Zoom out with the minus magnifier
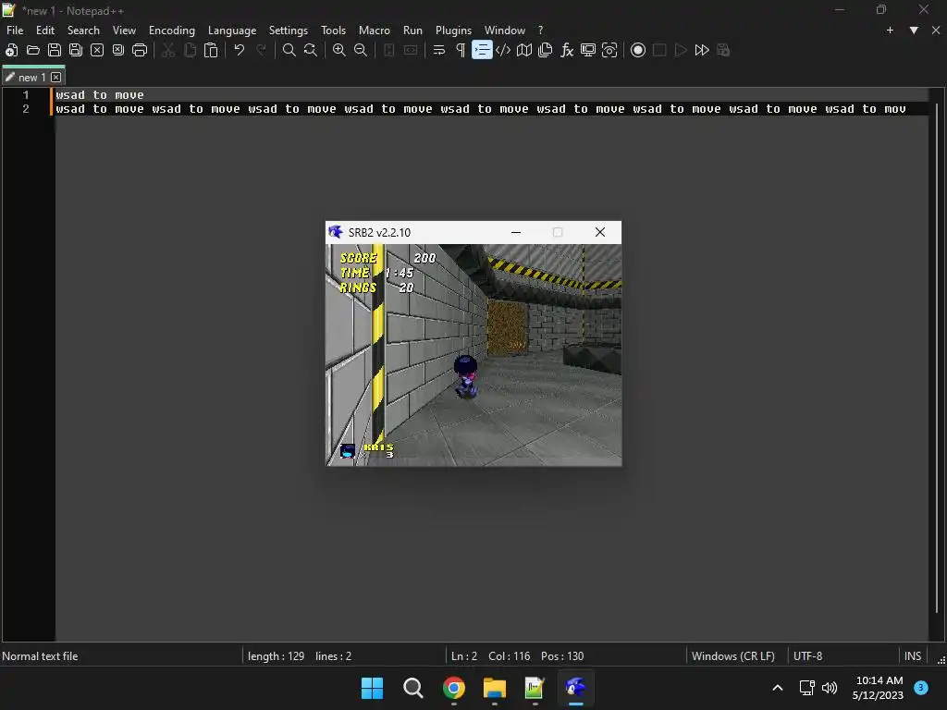 tap(361, 50)
